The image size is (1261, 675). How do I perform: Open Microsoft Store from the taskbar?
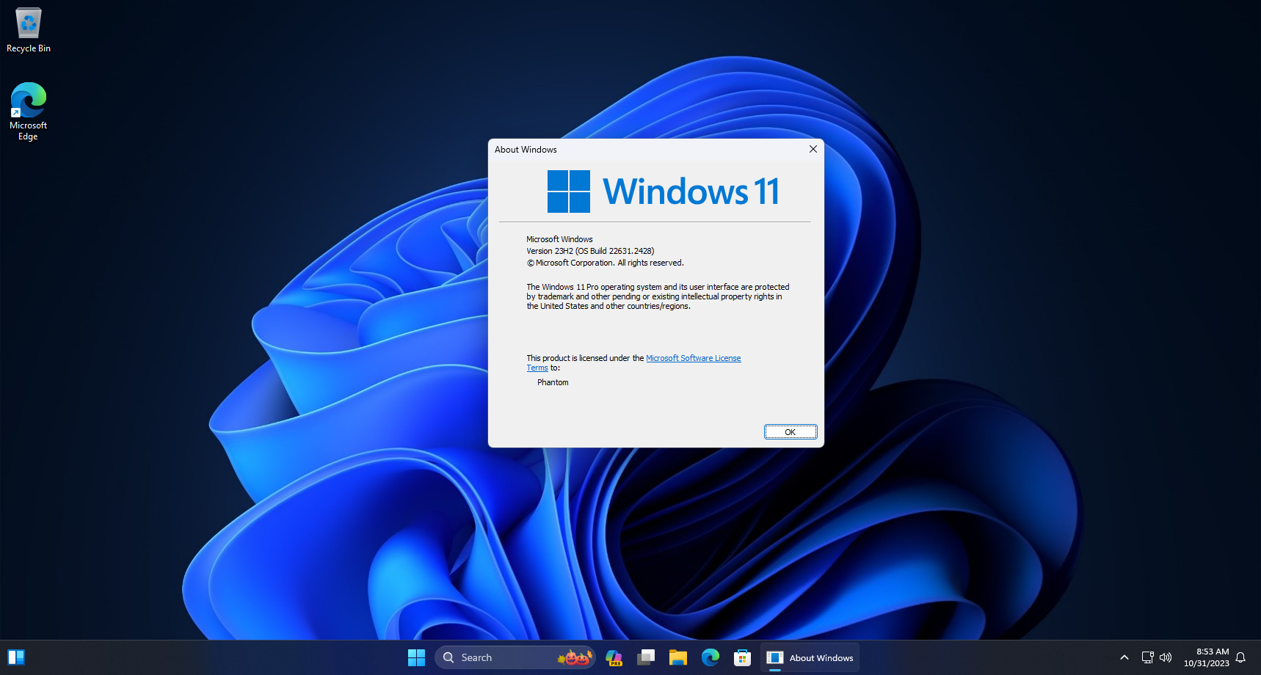742,657
